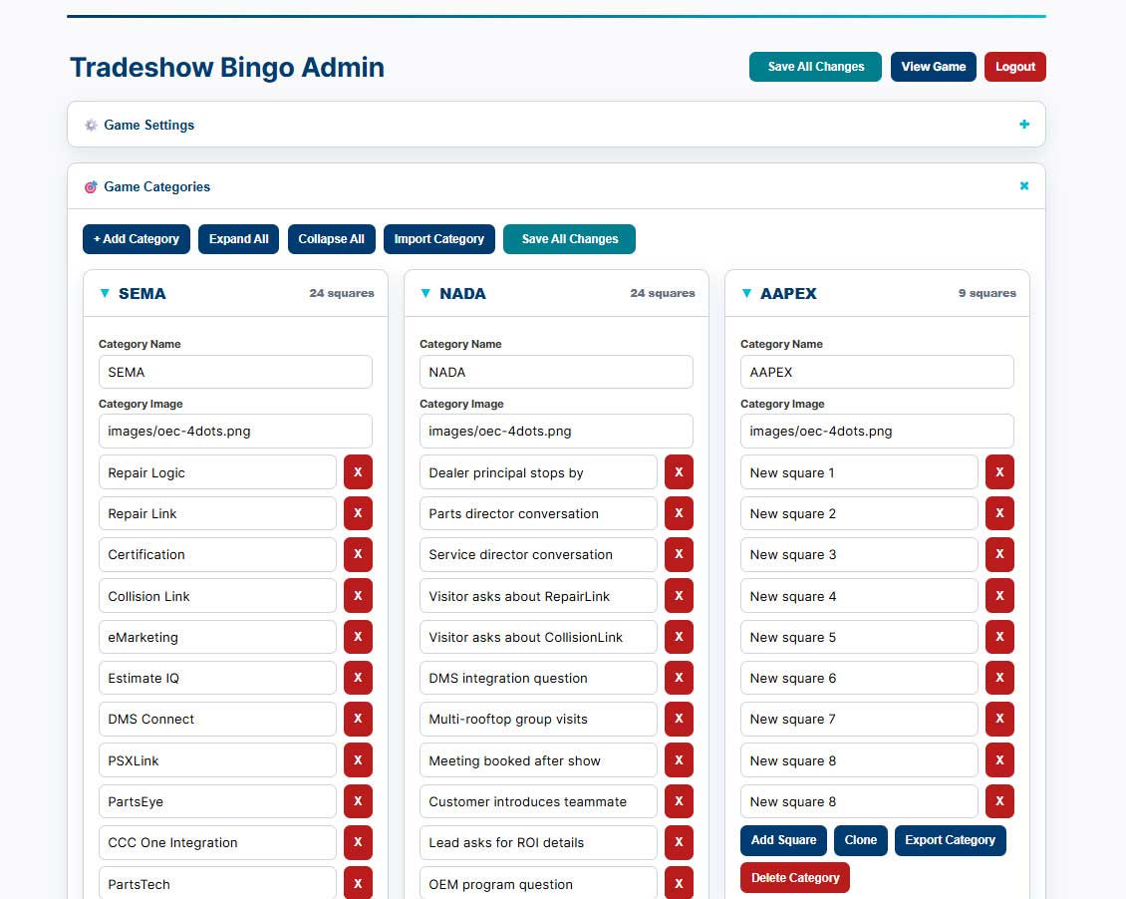Viewport: 1126px width, 899px height.
Task: Click the Game Categories heading
Action: tap(156, 186)
